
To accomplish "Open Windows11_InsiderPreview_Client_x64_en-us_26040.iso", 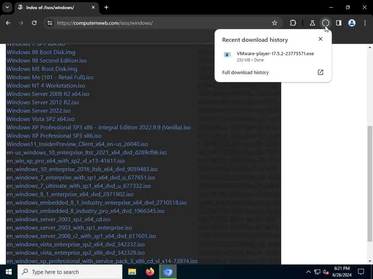I will pos(77,144).
